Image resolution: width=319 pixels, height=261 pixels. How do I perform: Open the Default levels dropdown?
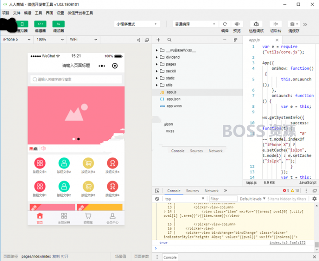point(253,199)
